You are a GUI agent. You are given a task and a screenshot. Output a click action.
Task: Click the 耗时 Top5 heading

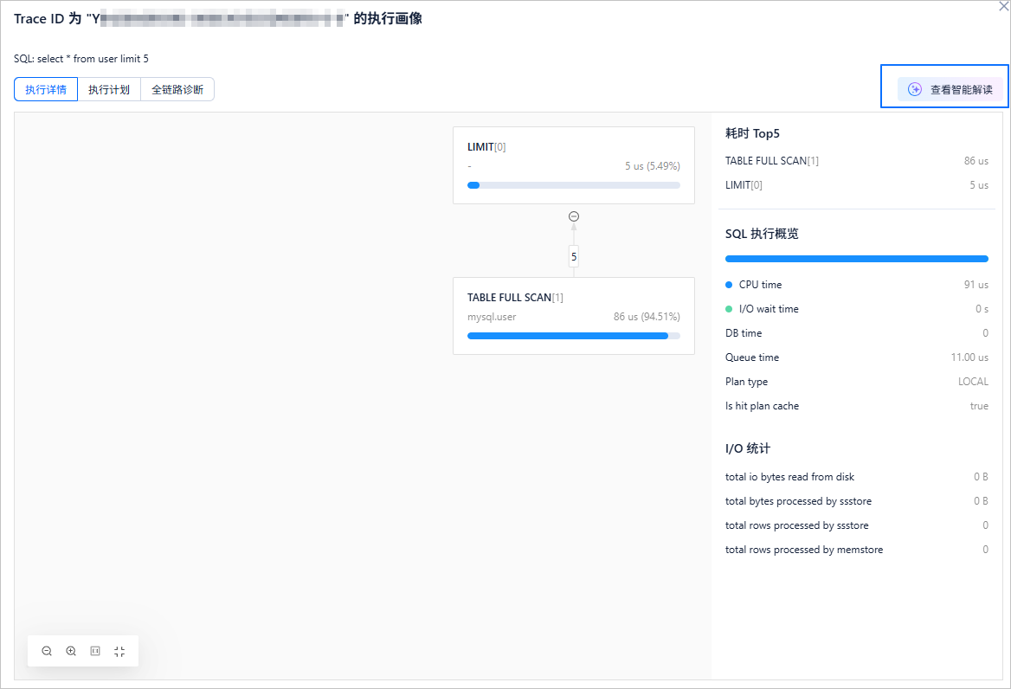(x=752, y=133)
